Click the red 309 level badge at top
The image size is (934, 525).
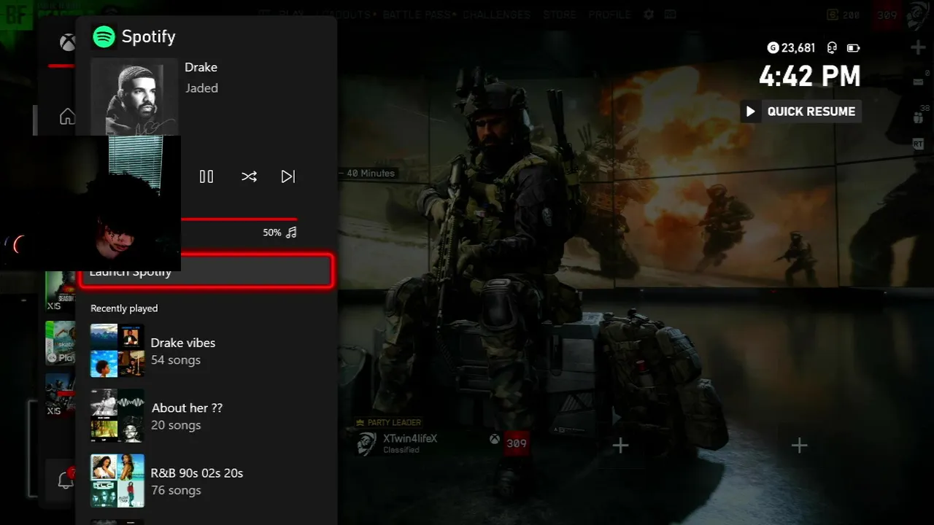point(887,15)
